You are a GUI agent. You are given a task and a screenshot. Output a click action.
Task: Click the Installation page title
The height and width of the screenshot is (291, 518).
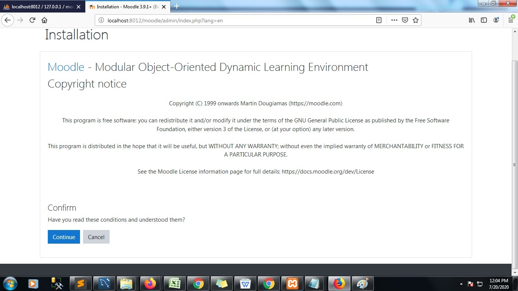pos(77,34)
